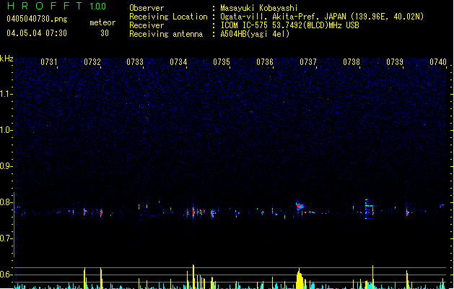Click the 0.6 kHz axis label
The width and height of the screenshot is (454, 289).
coord(6,275)
